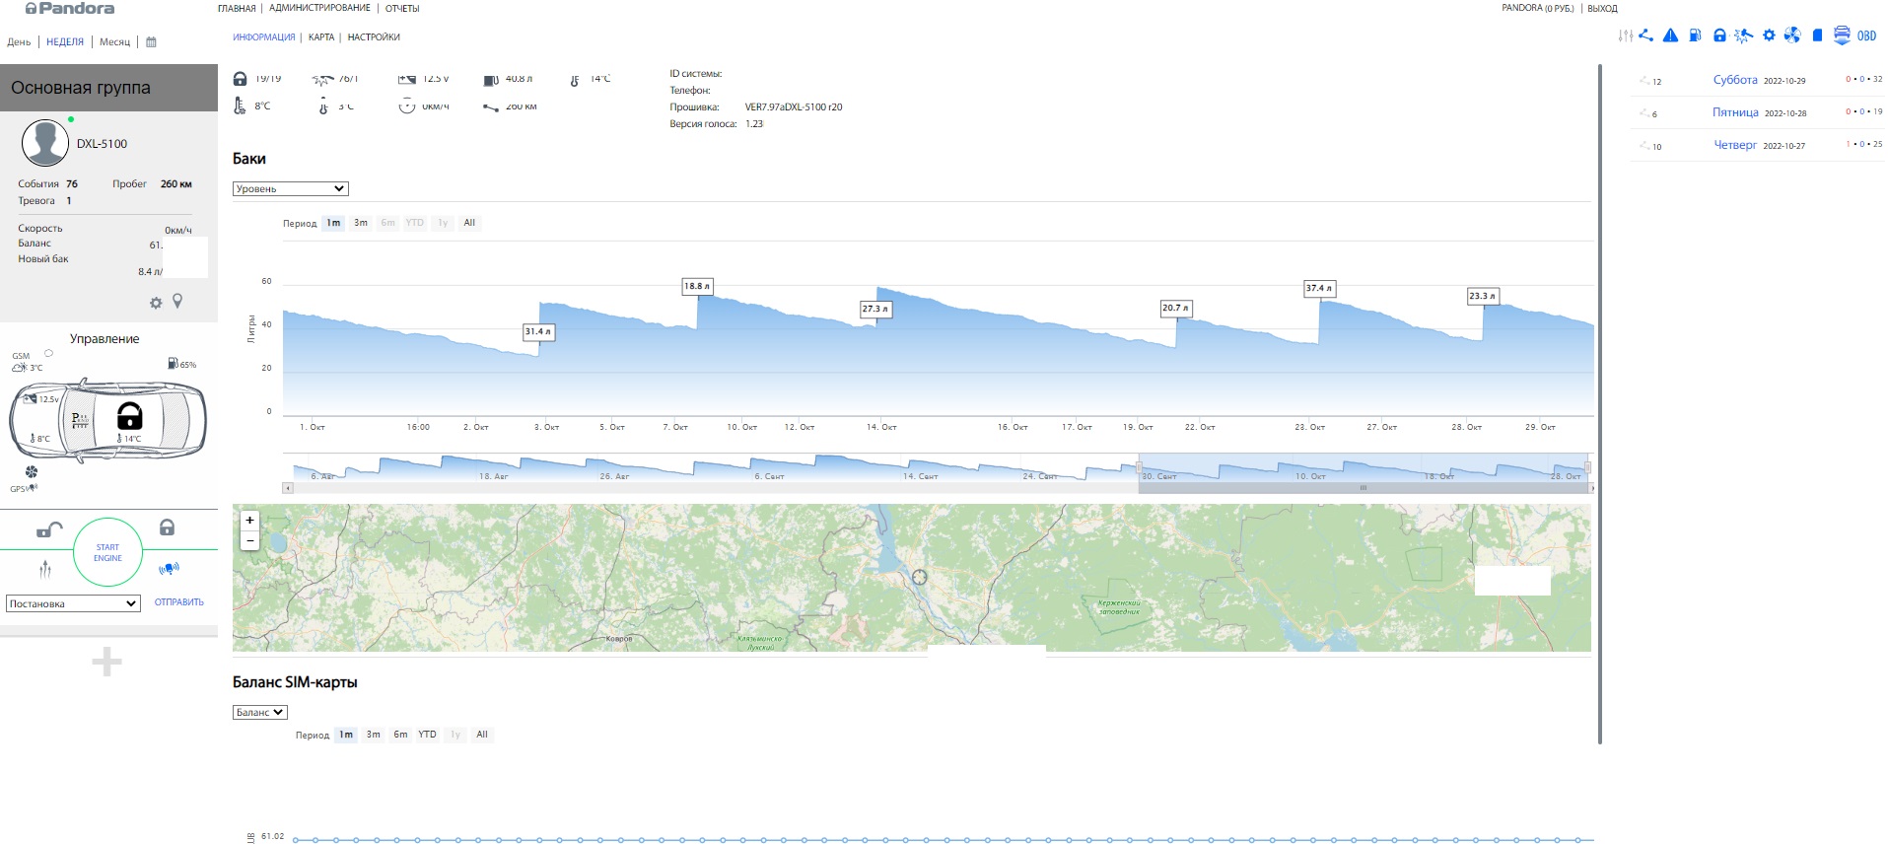Open the Уровень dropdown
The width and height of the screenshot is (1888, 844).
click(290, 188)
